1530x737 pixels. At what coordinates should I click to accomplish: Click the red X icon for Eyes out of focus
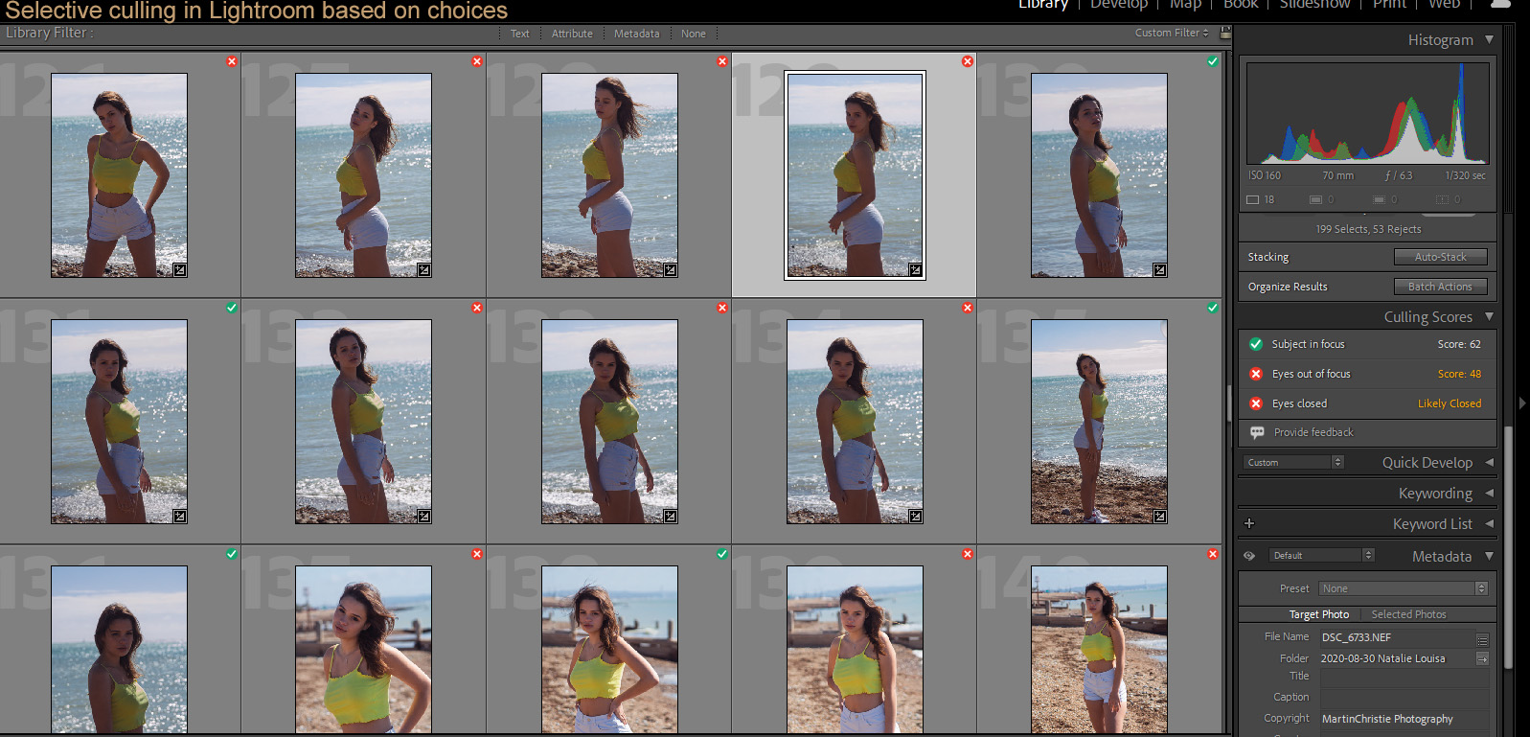tap(1256, 375)
